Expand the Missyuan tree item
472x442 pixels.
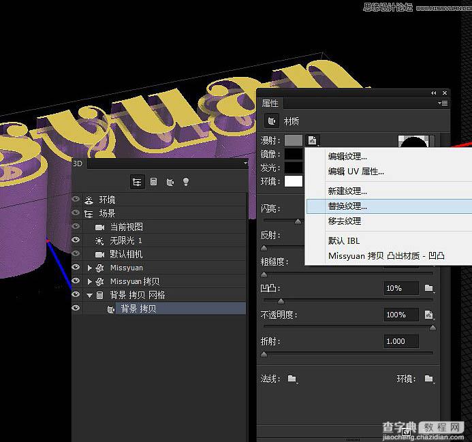89,268
